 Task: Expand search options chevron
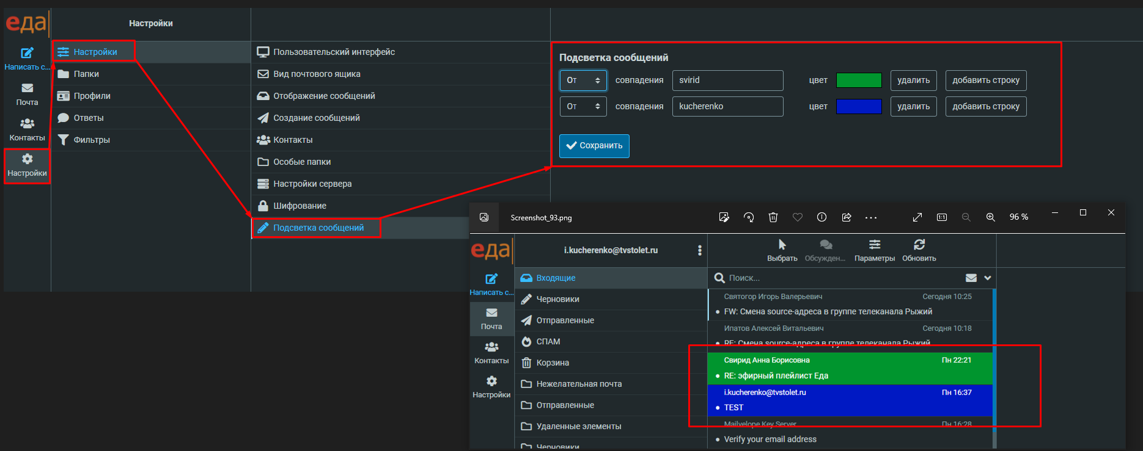tap(988, 278)
